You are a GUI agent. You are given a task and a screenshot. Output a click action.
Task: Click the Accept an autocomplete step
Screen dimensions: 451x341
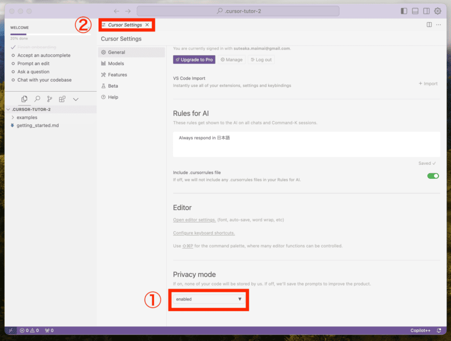click(x=44, y=55)
